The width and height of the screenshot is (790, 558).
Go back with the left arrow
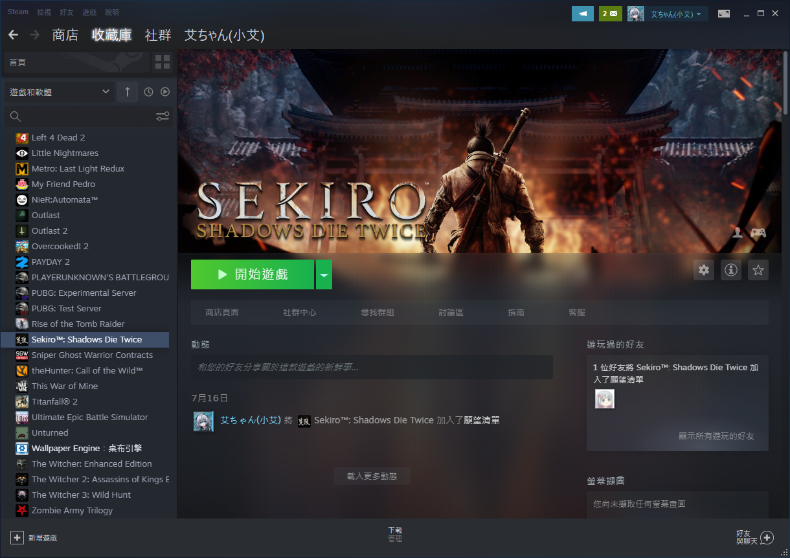(13, 34)
